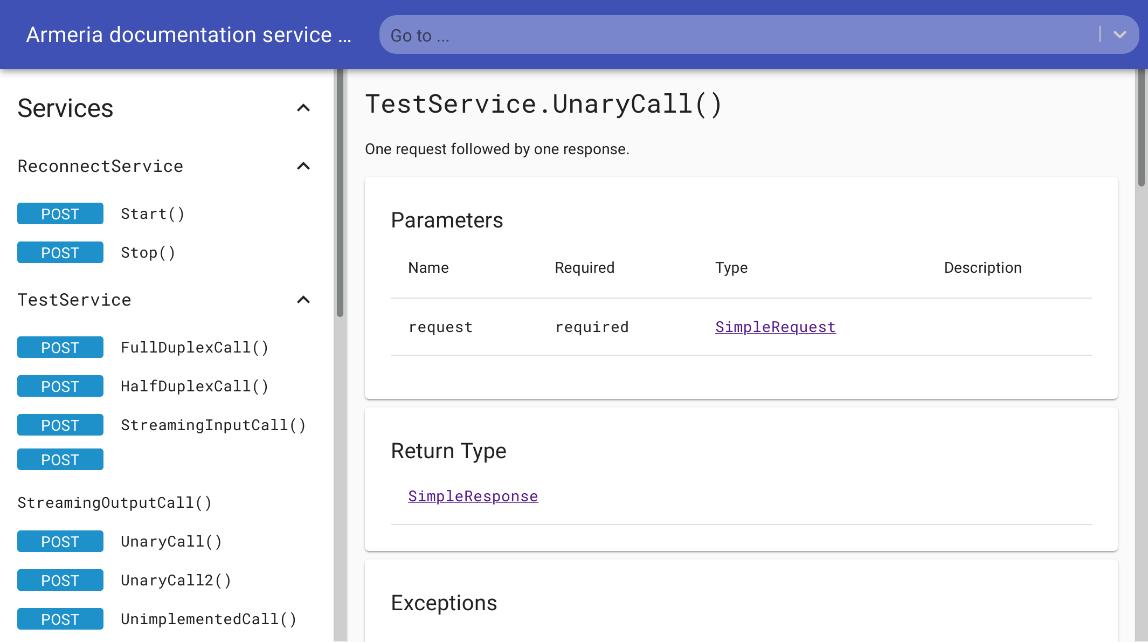Open the SimpleRequest type link
Viewport: 1148px width, 642px height.
click(775, 327)
